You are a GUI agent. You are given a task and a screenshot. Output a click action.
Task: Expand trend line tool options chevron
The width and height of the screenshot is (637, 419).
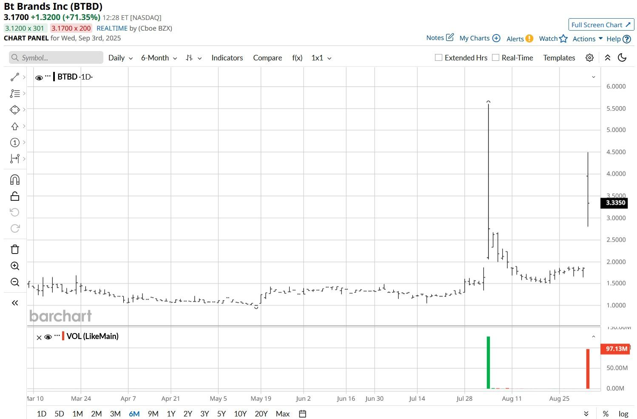tap(24, 77)
